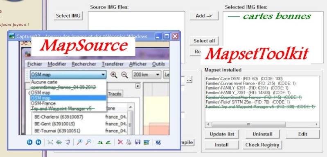This screenshot has height=157, width=327.
Task: Click scroll up arrow in MapSource list
Action: [130, 107]
